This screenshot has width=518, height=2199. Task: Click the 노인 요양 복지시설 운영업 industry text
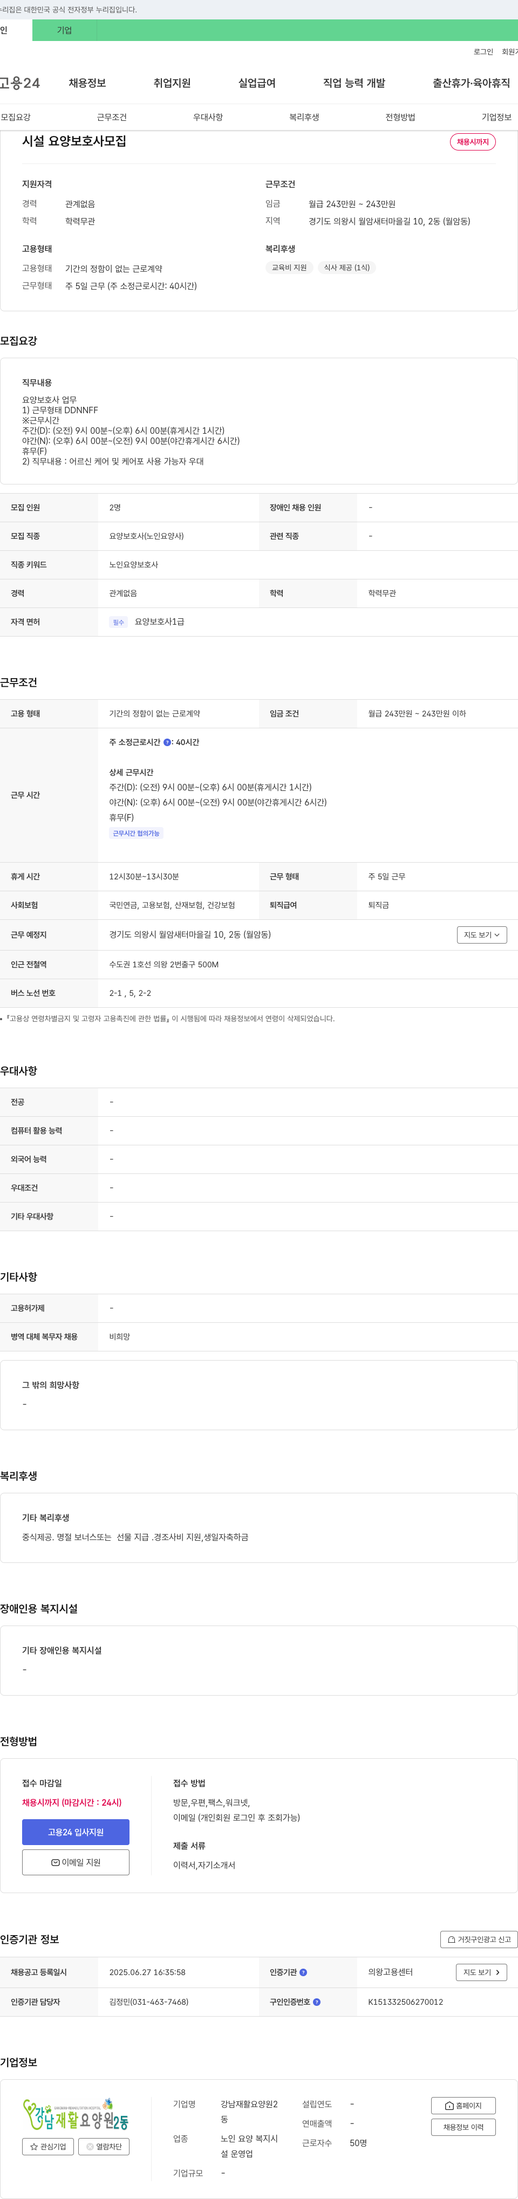pyautogui.click(x=249, y=2146)
